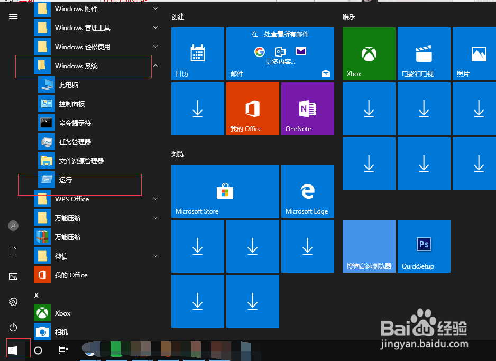The width and height of the screenshot is (496, 361).
Task: Click the Windows Start button
Action: pyautogui.click(x=13, y=350)
